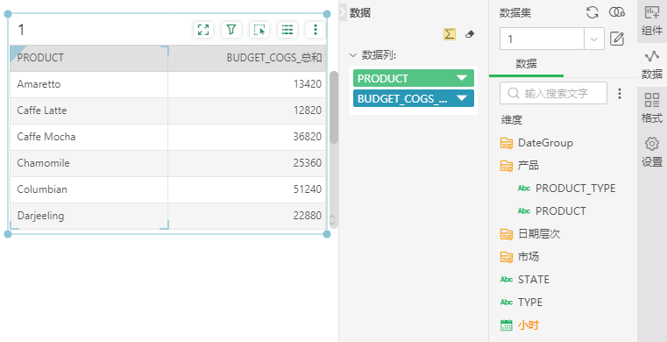Viewport: 667px width, 342px height.
Task: Click the BUDGET_COGS_总和 column header
Action: pyautogui.click(x=246, y=58)
